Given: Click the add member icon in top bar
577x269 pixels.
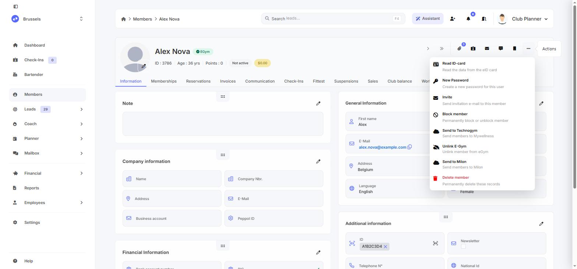Looking at the screenshot, I should (453, 19).
